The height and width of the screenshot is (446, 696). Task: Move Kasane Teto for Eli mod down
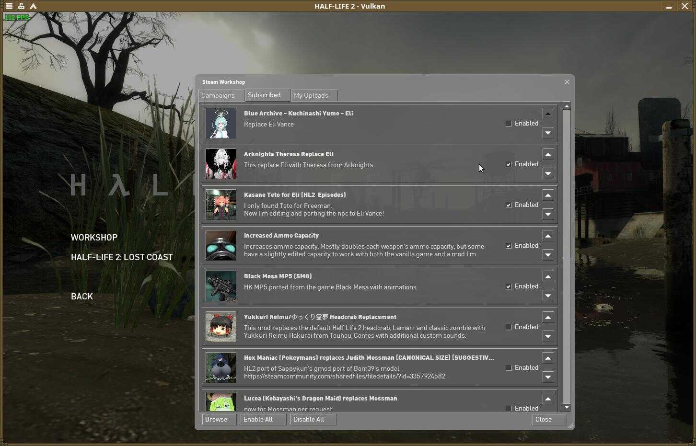tap(548, 214)
